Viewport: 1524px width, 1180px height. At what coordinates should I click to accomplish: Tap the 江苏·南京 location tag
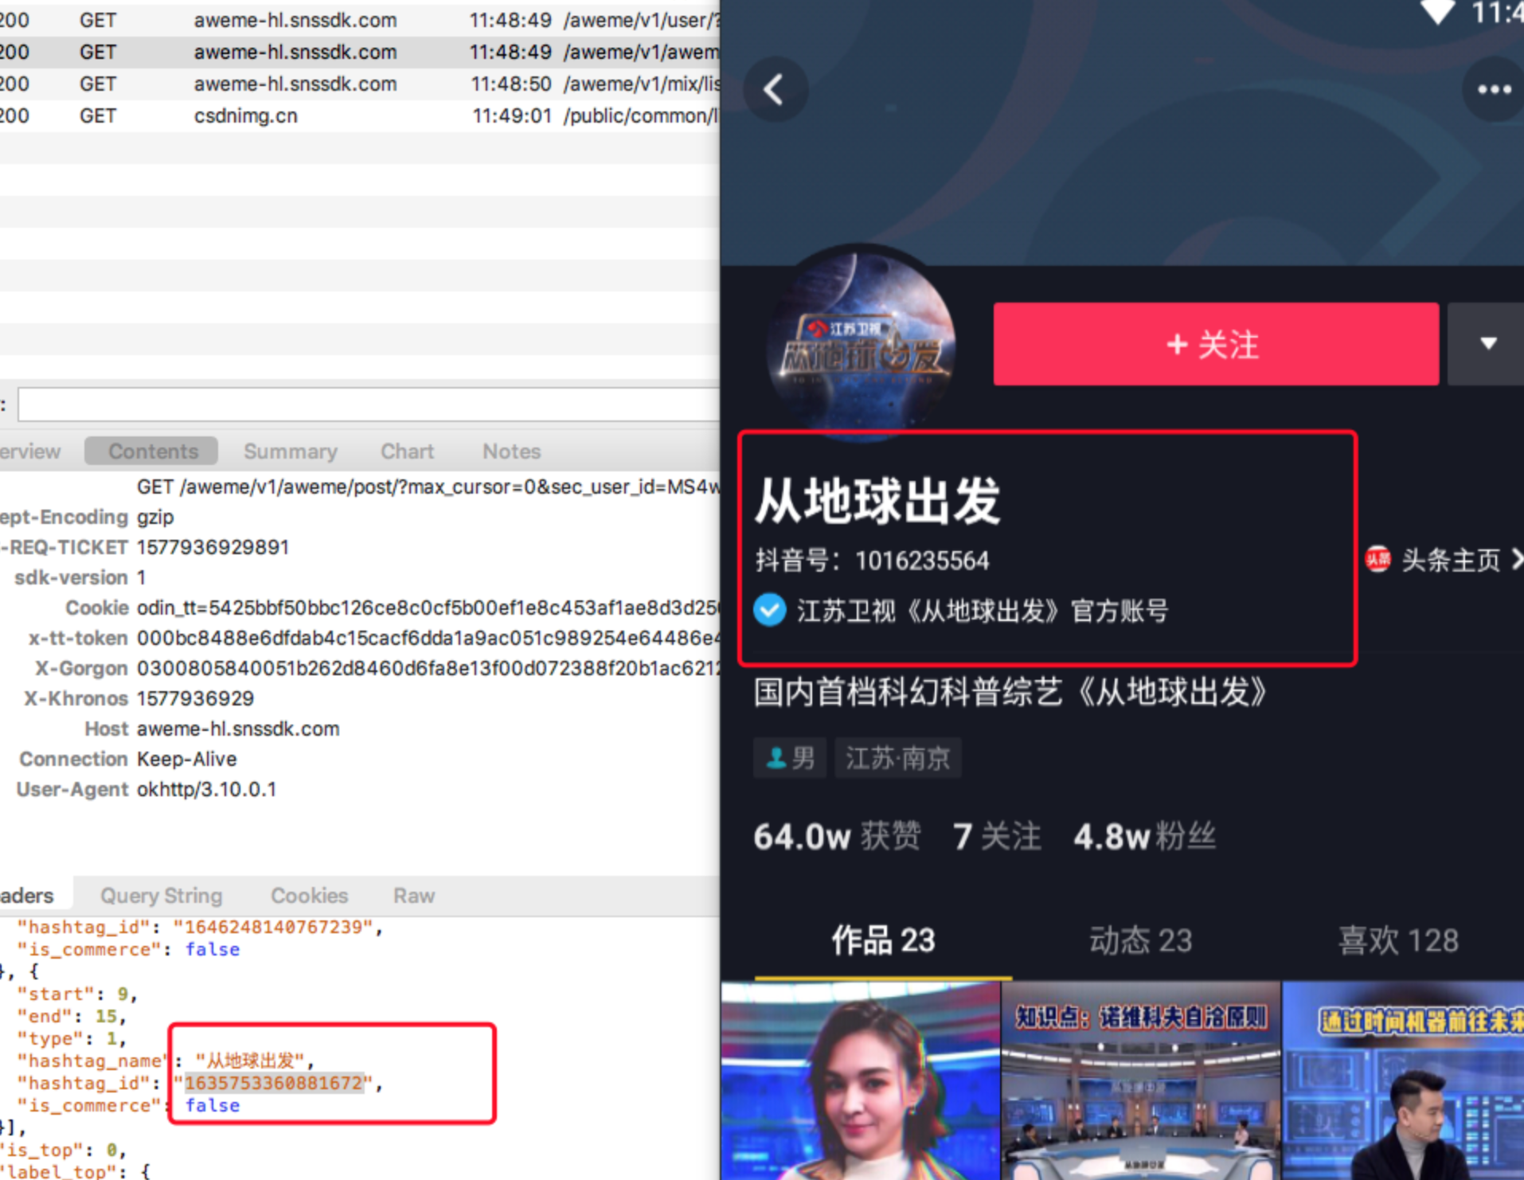(x=897, y=757)
